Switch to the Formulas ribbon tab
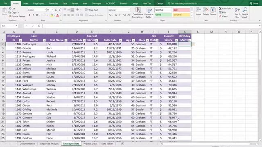Screen dimensions: 262x147 pos(54,3)
